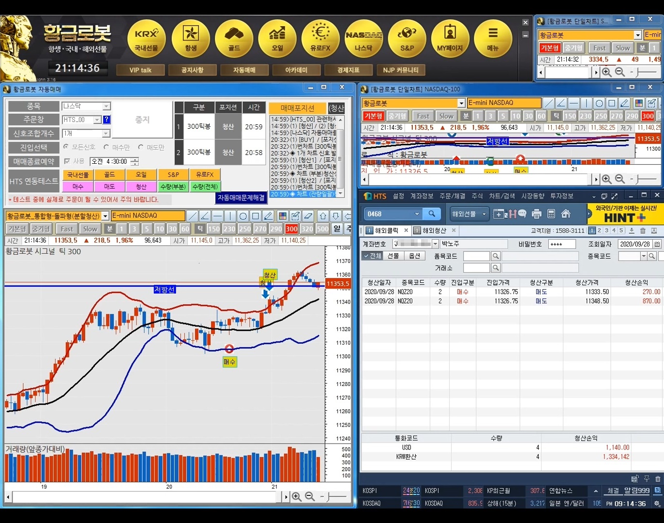The image size is (664, 523).
Task: Click the printer icon in HTS toolbar
Action: coord(536,214)
